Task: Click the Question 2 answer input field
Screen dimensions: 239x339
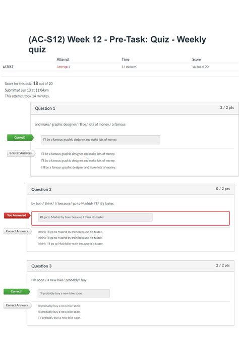Action: [95, 217]
